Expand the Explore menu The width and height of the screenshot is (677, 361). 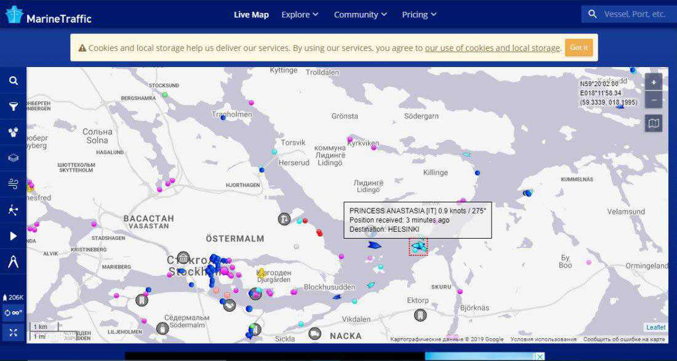pyautogui.click(x=300, y=15)
